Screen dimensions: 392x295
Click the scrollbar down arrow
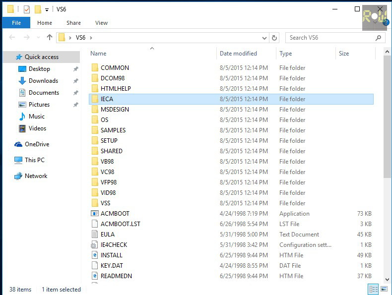pos(387,280)
